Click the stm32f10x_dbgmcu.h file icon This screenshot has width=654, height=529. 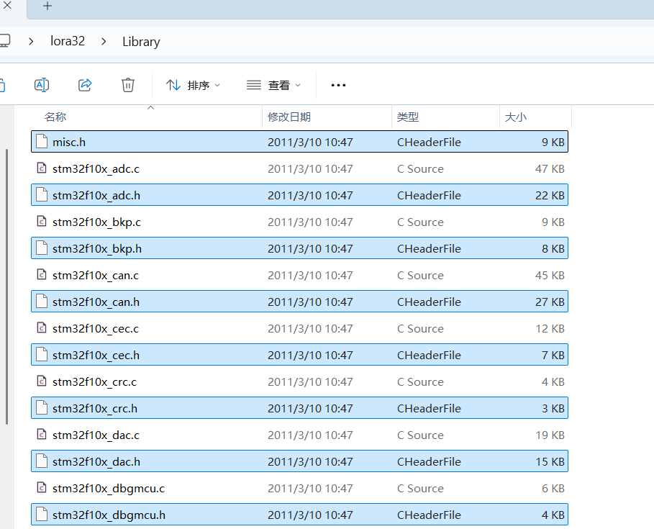click(x=42, y=514)
